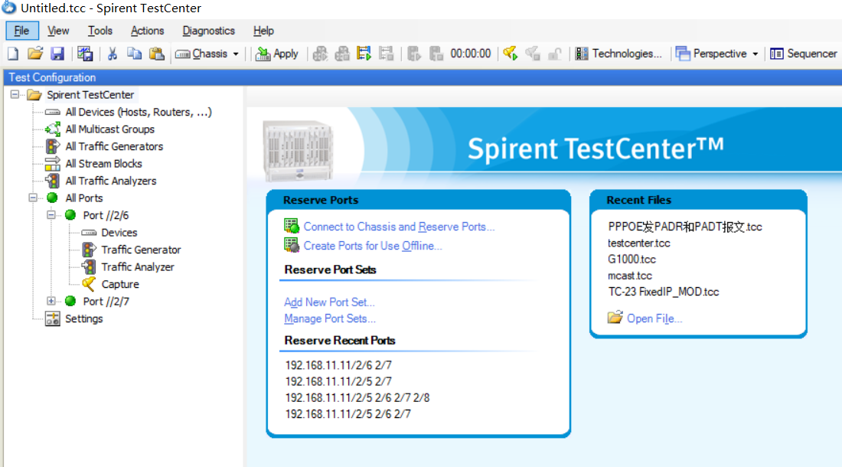Click the Traffic Analyzer icon under Port //2/6

tap(89, 266)
